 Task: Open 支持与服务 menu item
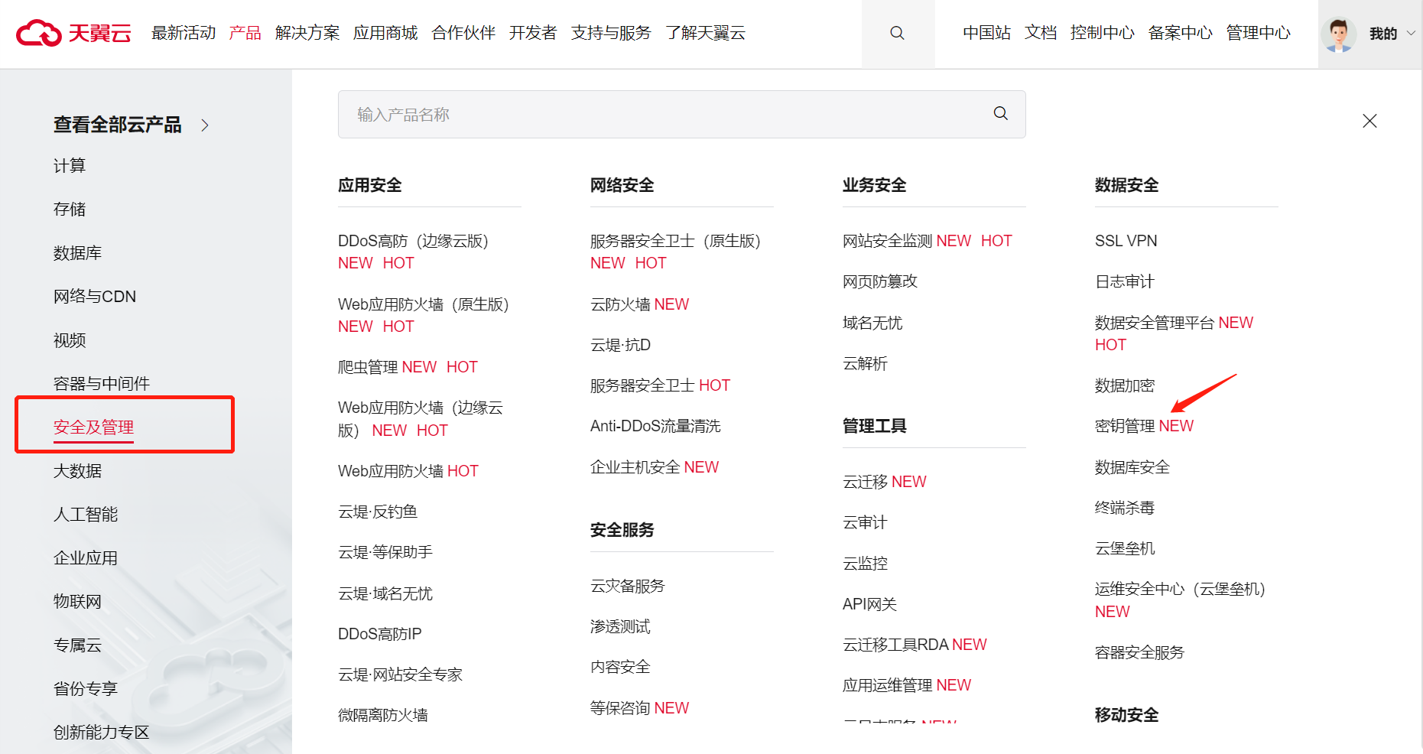point(611,33)
